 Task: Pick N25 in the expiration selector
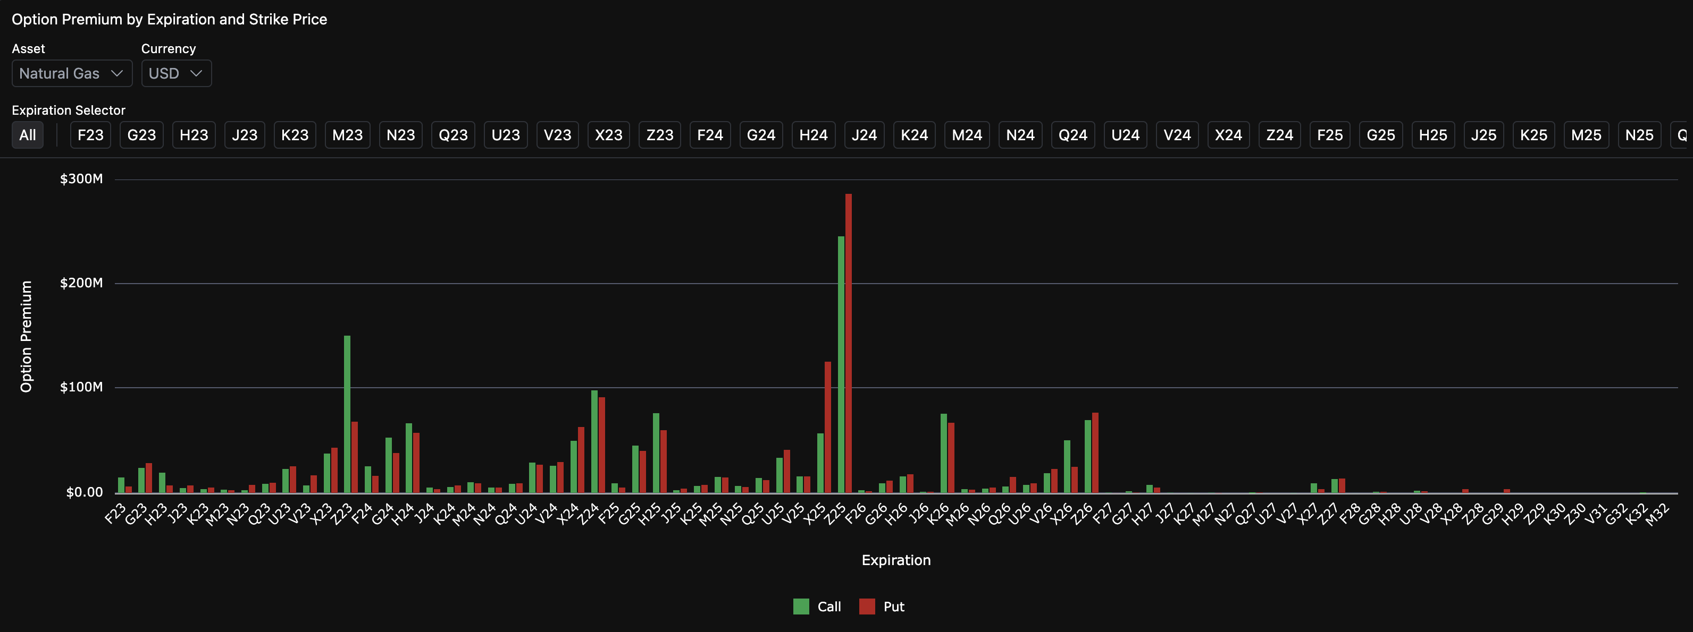tap(1639, 135)
